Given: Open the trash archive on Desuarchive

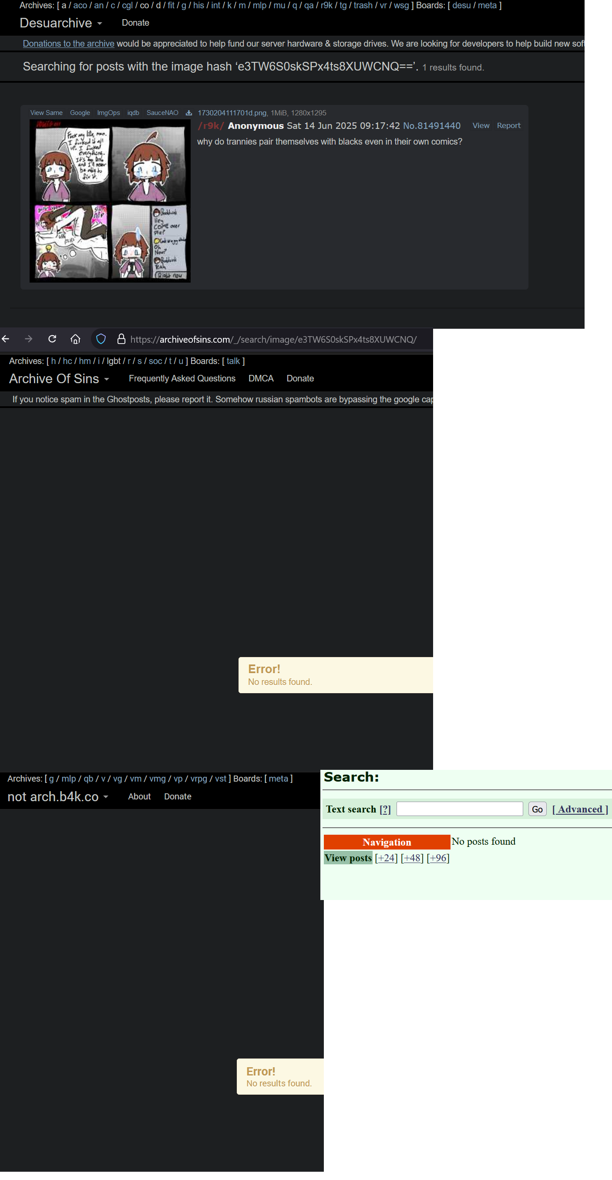Looking at the screenshot, I should point(363,6).
